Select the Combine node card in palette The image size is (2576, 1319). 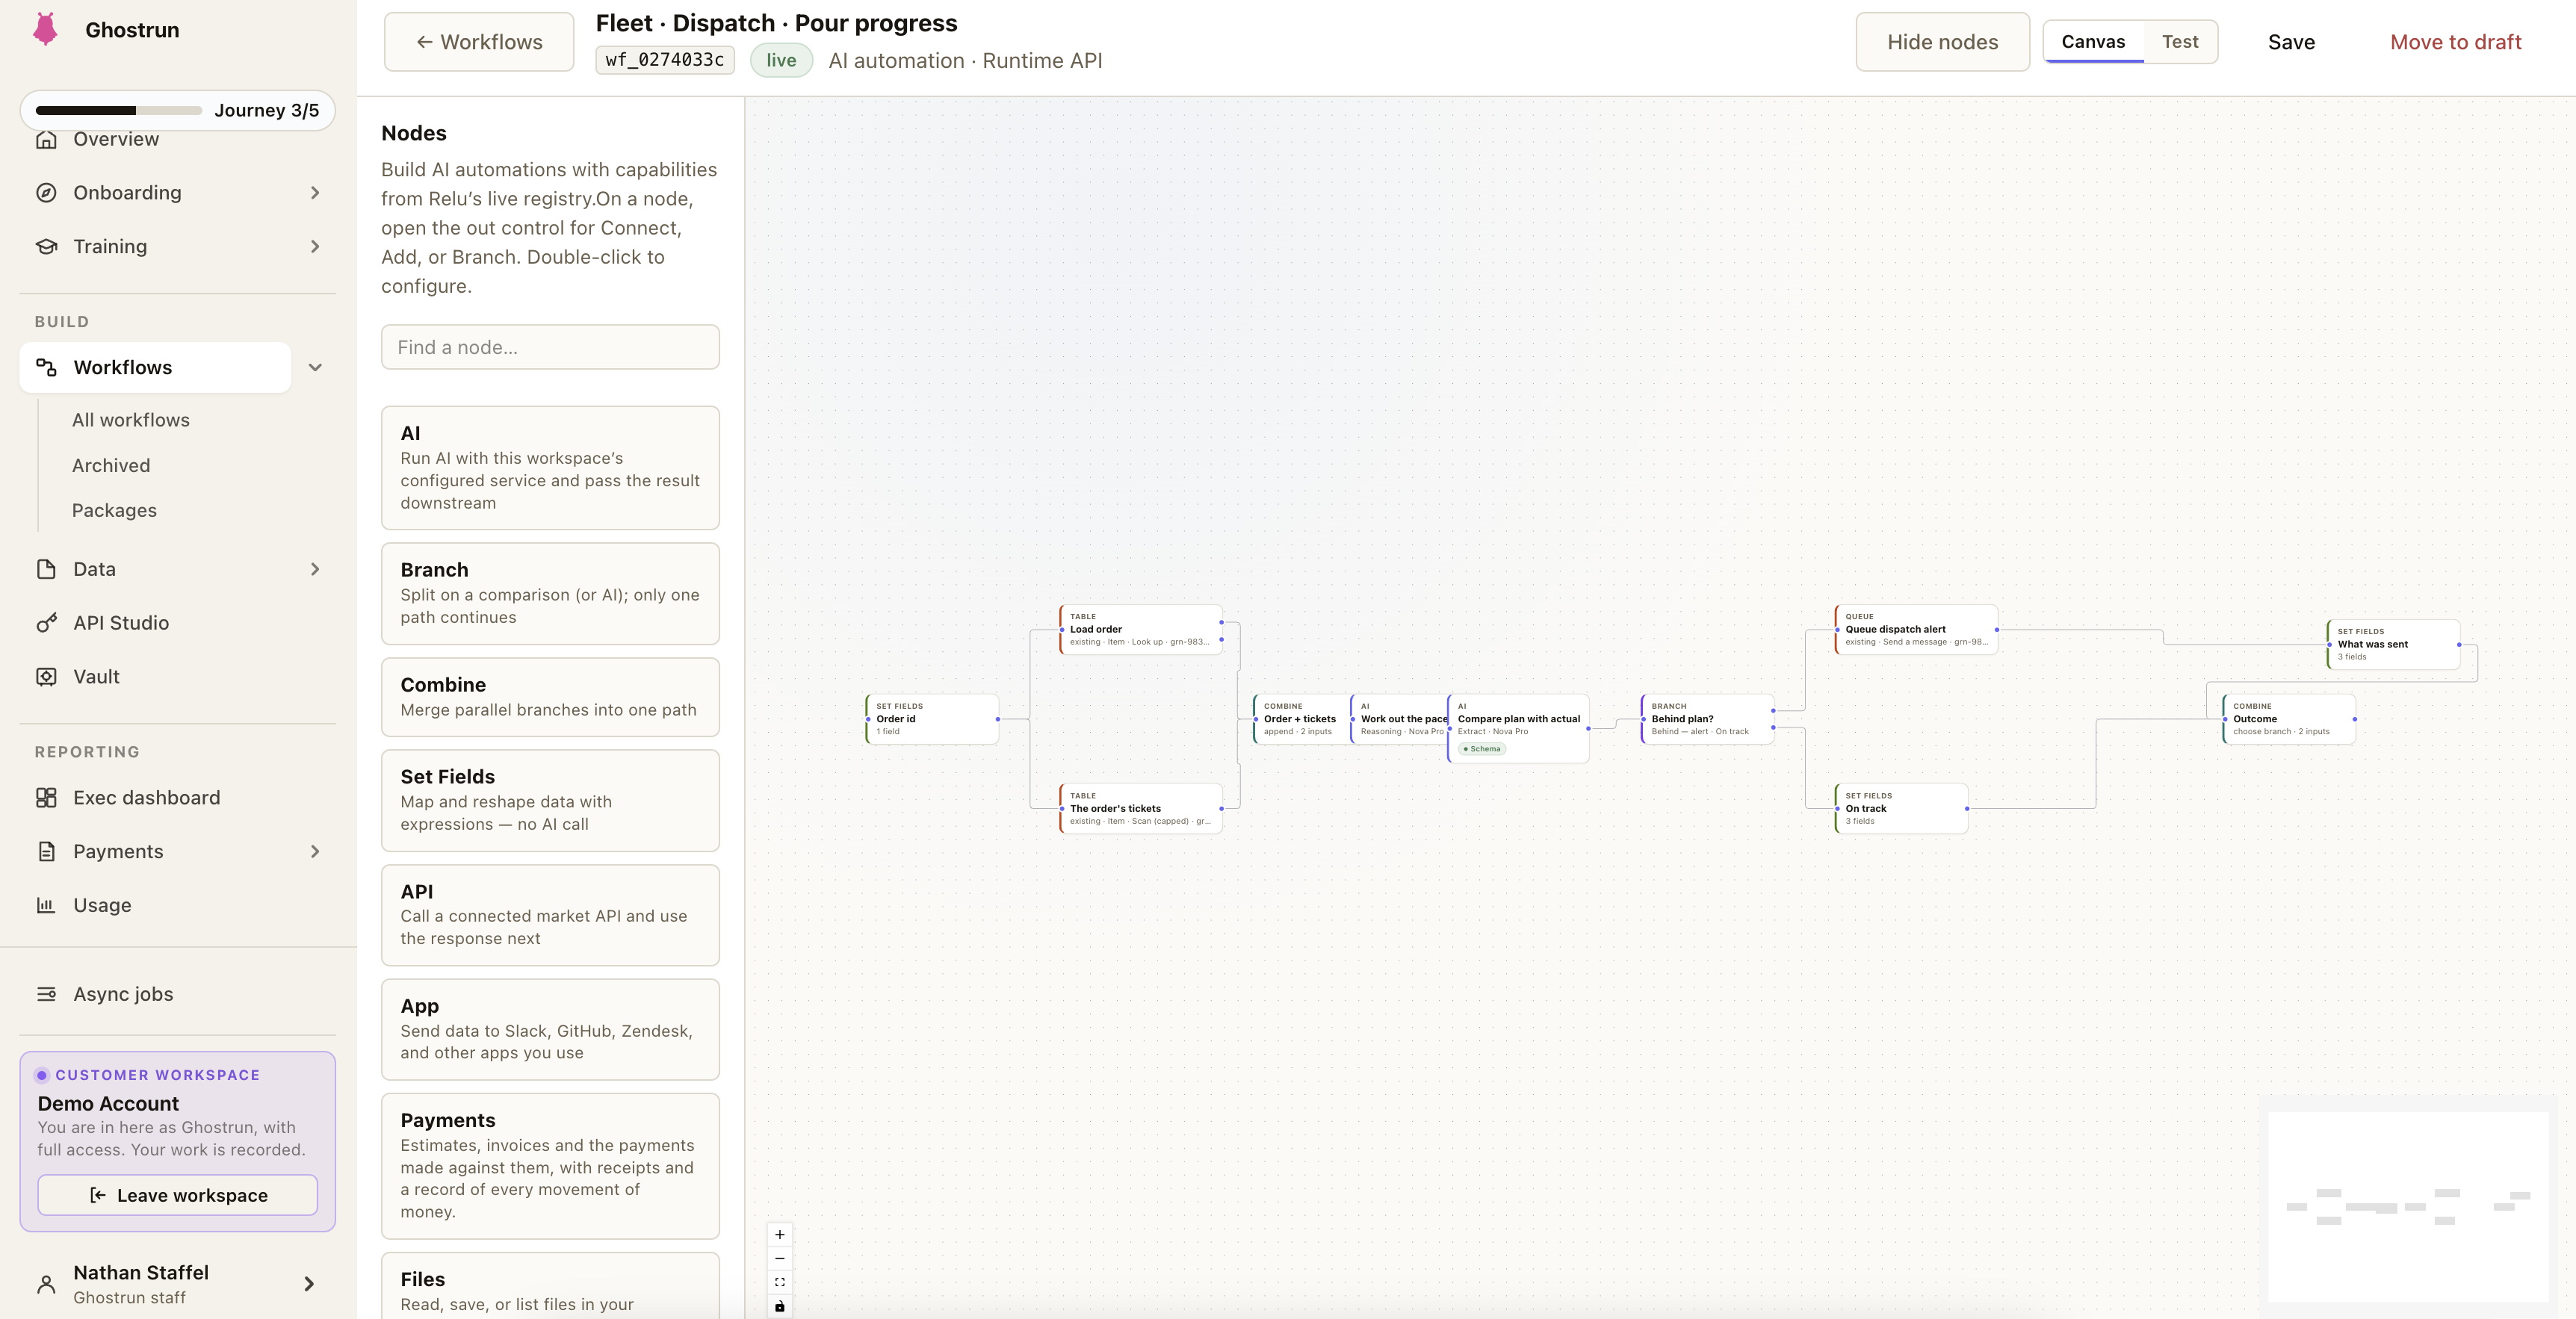[x=550, y=697]
